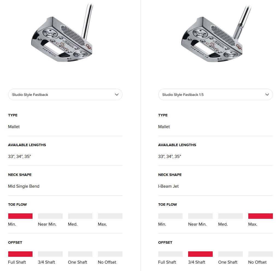Click red Full Shaft offset bar in first column
Screen dimensions: 280x271
[x=20, y=254]
